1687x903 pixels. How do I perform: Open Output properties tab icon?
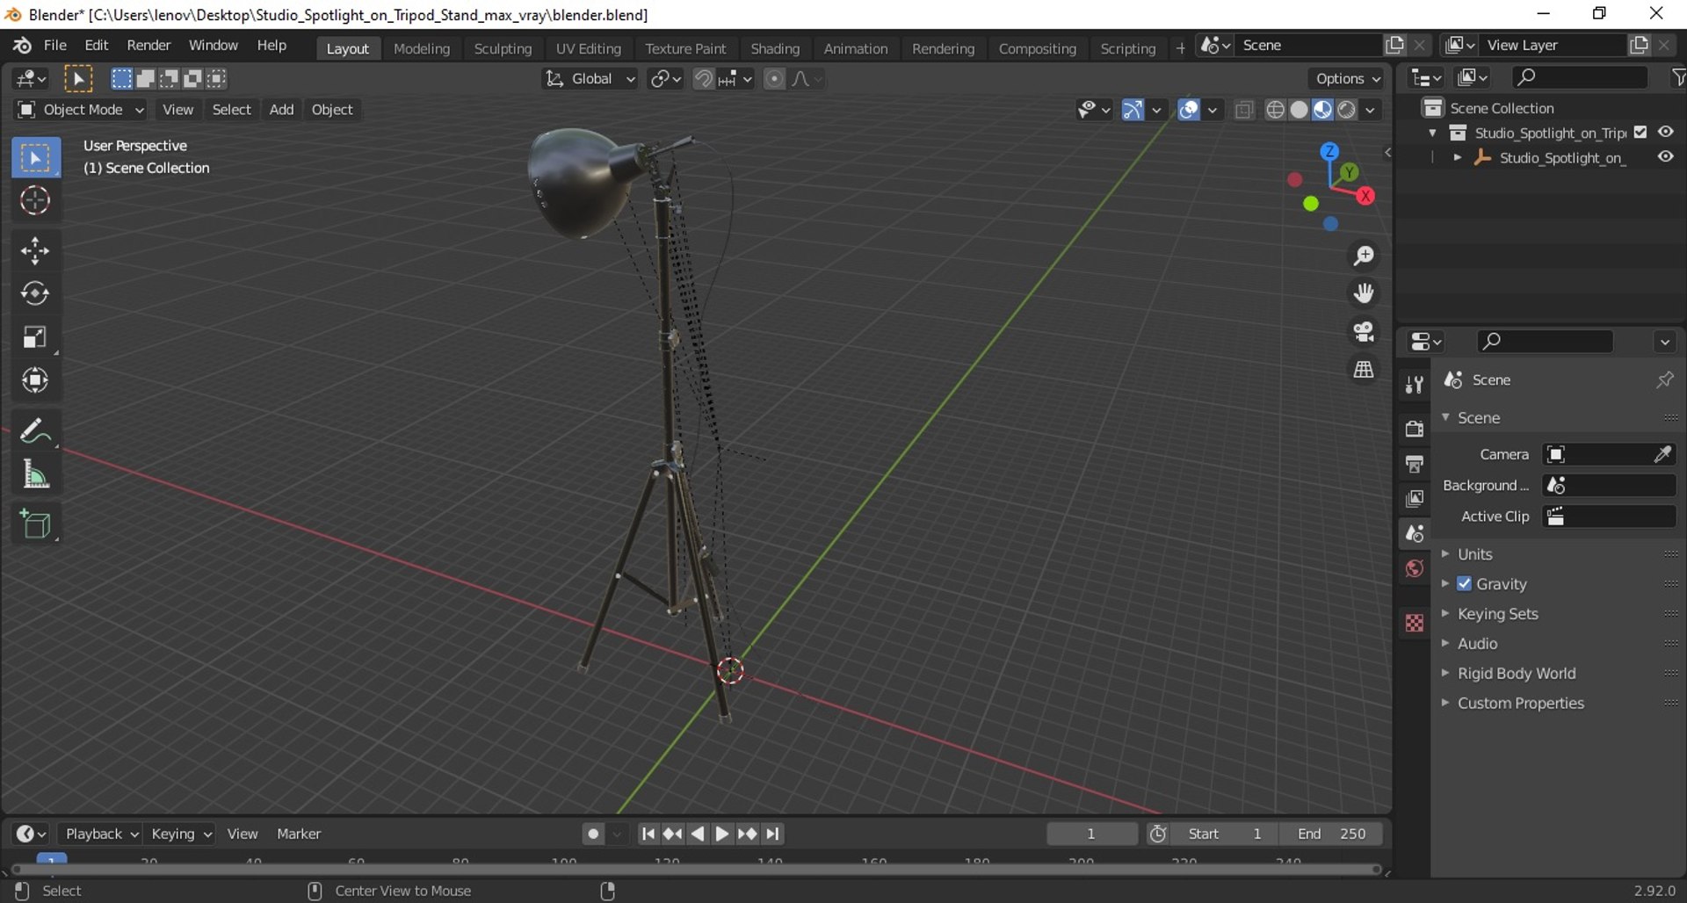(x=1414, y=464)
